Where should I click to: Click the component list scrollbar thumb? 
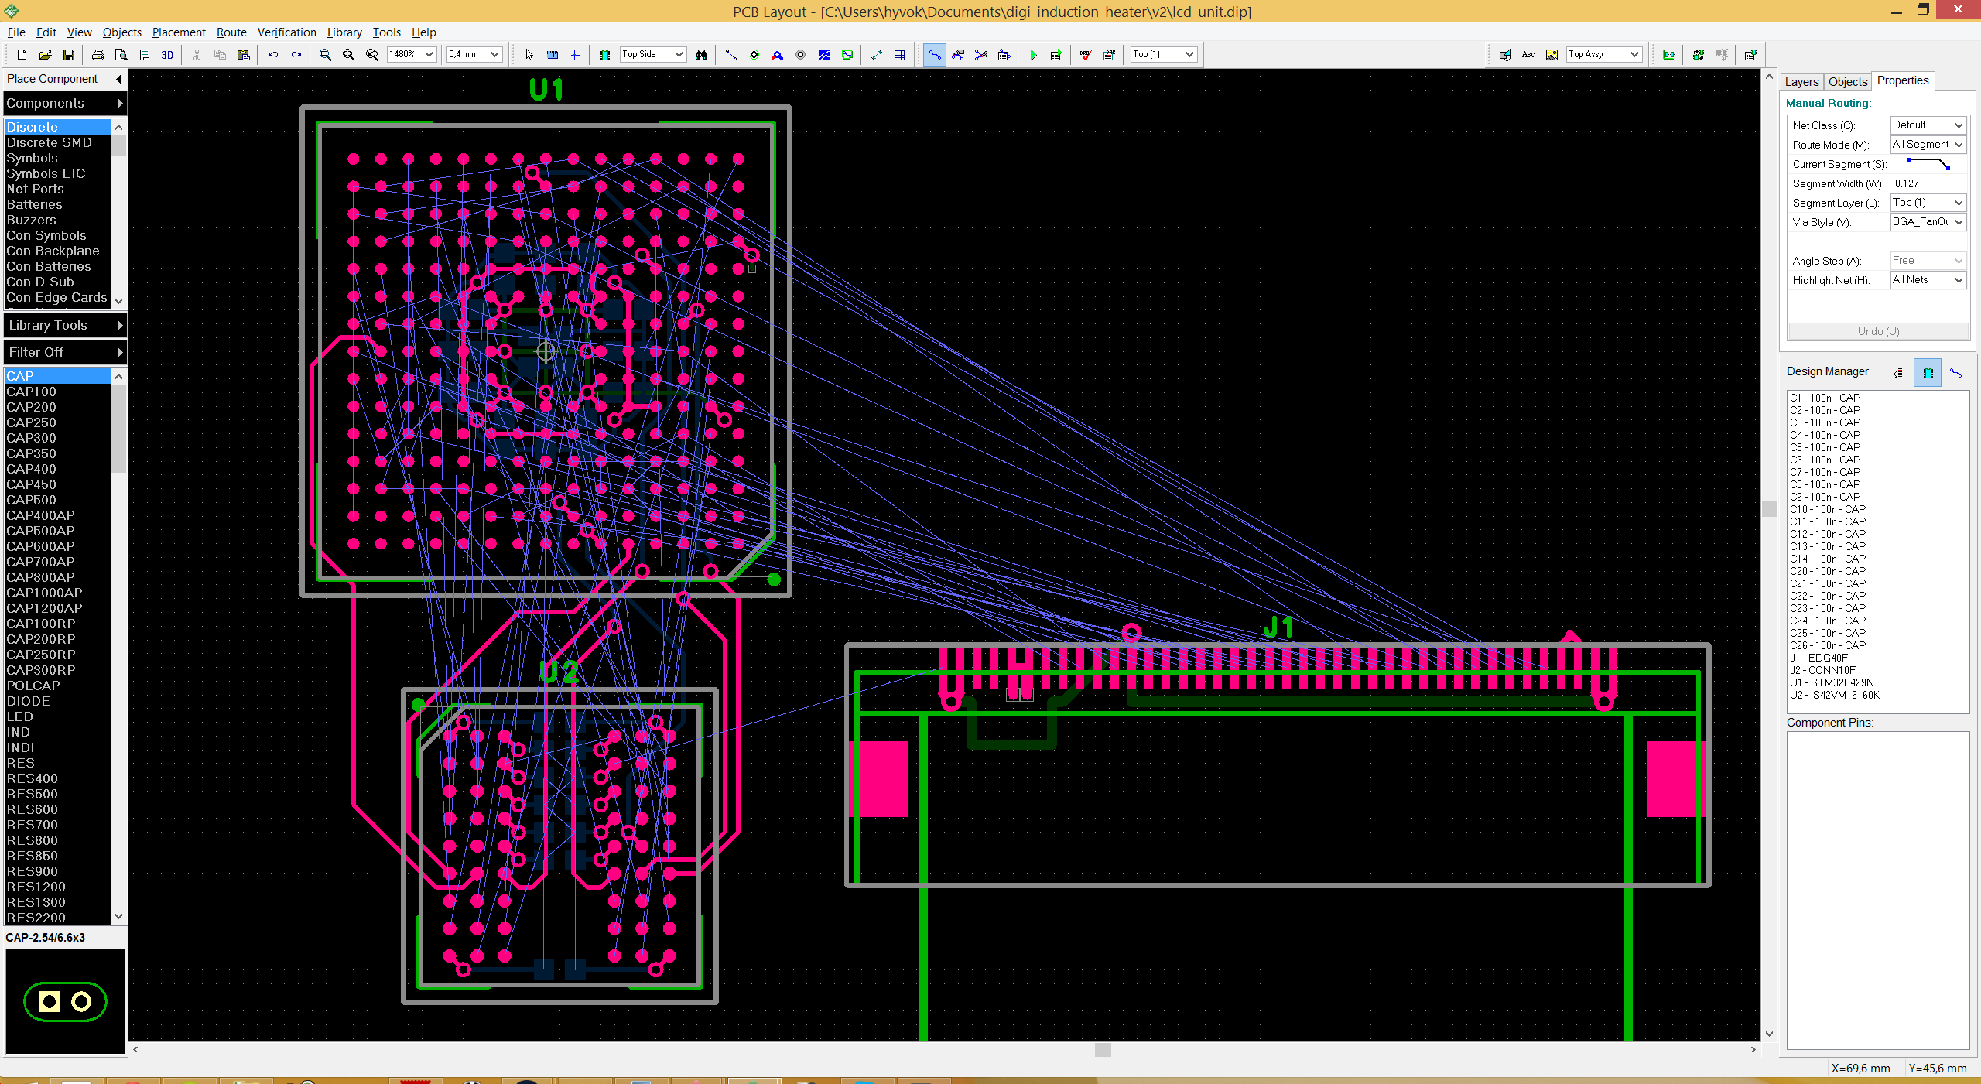point(118,429)
